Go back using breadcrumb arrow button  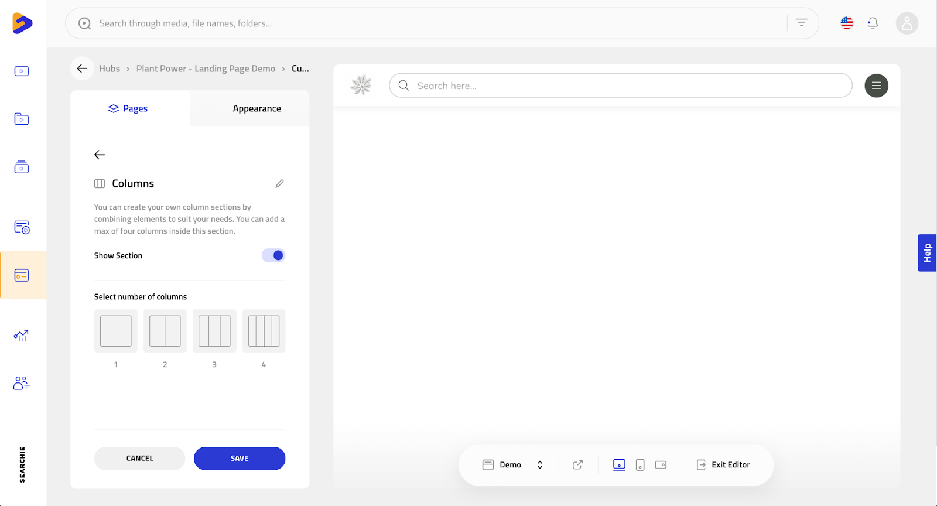(82, 69)
